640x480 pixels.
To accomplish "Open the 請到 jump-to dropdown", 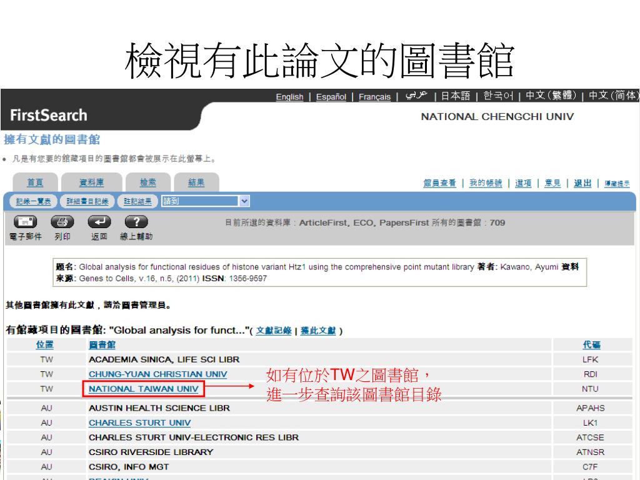I will pyautogui.click(x=205, y=201).
